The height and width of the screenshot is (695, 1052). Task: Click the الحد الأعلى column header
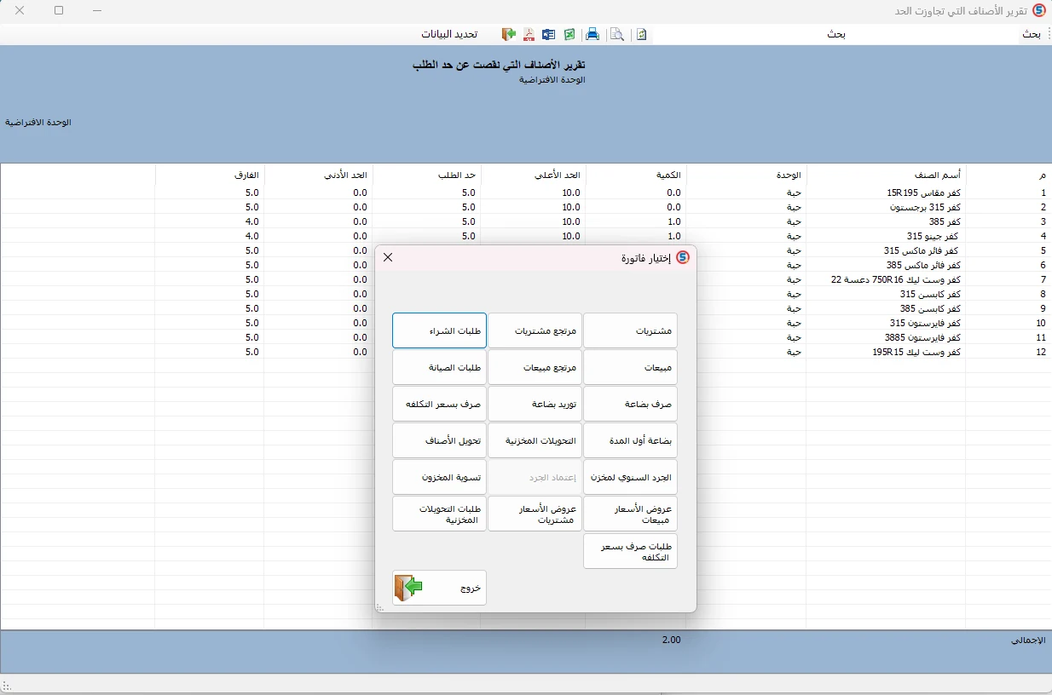(534, 175)
